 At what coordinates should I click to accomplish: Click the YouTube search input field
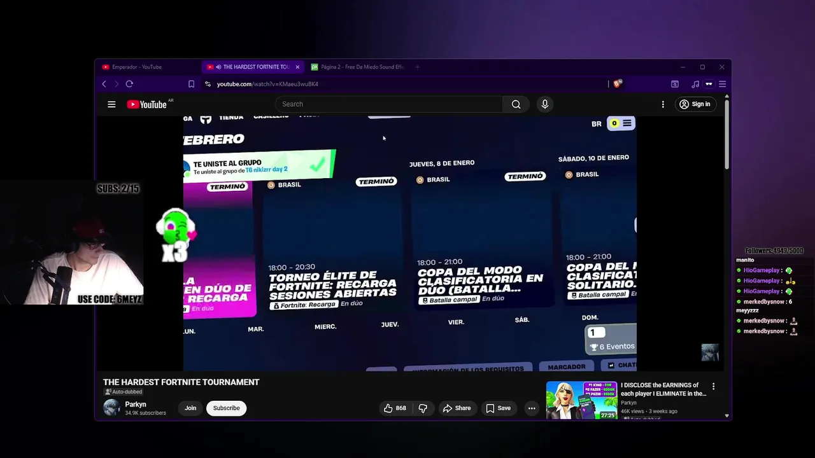389,104
